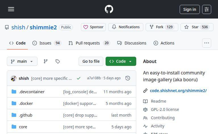Viewport: 218px width, 134px height.
Task: Click the Sponsor heart button
Action: pyautogui.click(x=93, y=27)
